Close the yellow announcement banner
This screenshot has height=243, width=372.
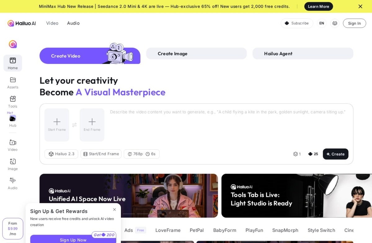point(360,6)
